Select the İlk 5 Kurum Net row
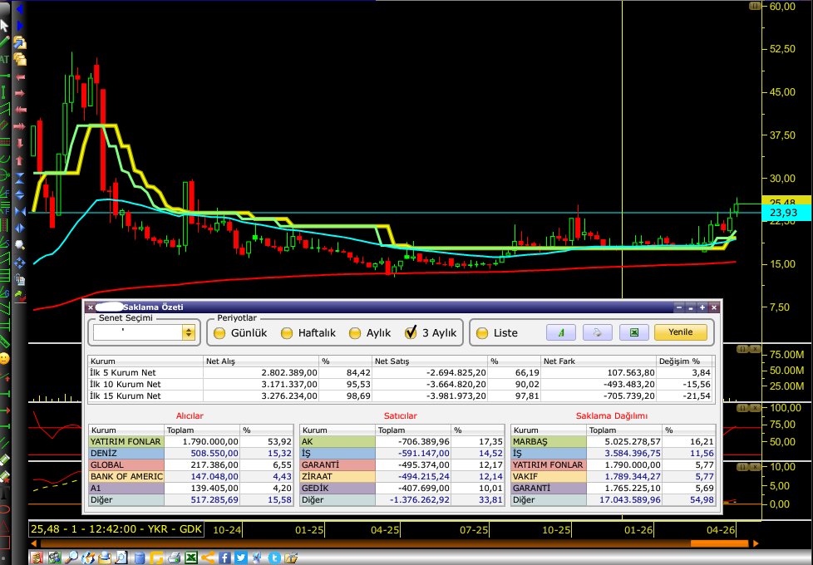Screen dimensions: 813x565 click(x=402, y=373)
